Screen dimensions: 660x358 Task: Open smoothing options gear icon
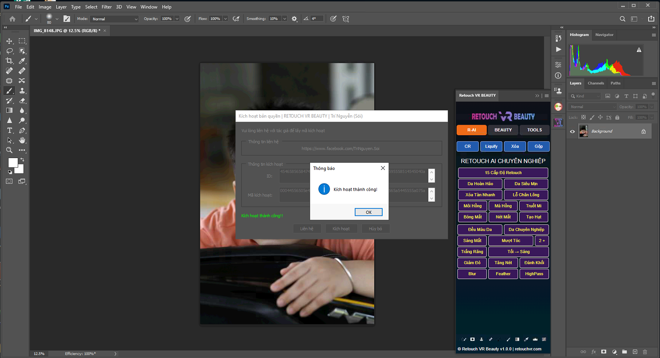click(294, 19)
